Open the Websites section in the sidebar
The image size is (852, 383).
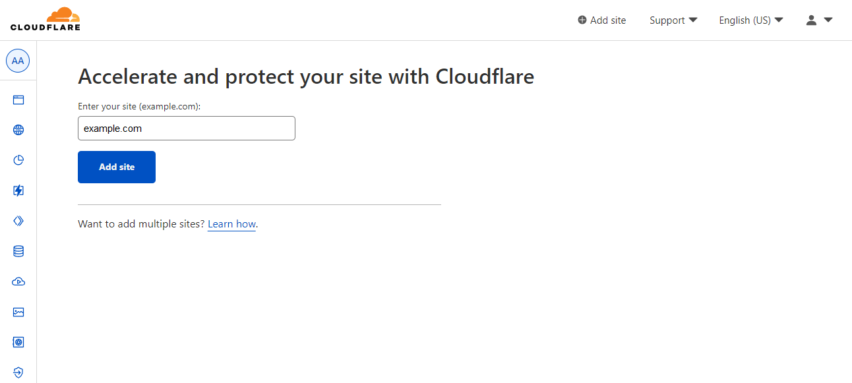[x=18, y=100]
